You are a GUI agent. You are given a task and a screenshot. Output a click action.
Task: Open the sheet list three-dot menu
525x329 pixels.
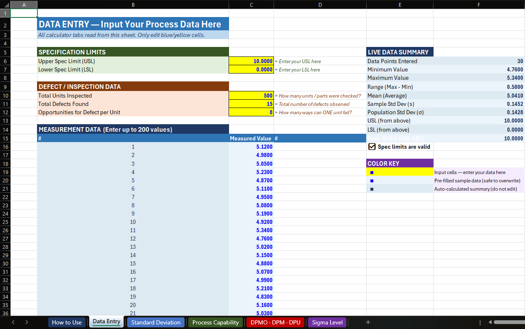(480, 322)
